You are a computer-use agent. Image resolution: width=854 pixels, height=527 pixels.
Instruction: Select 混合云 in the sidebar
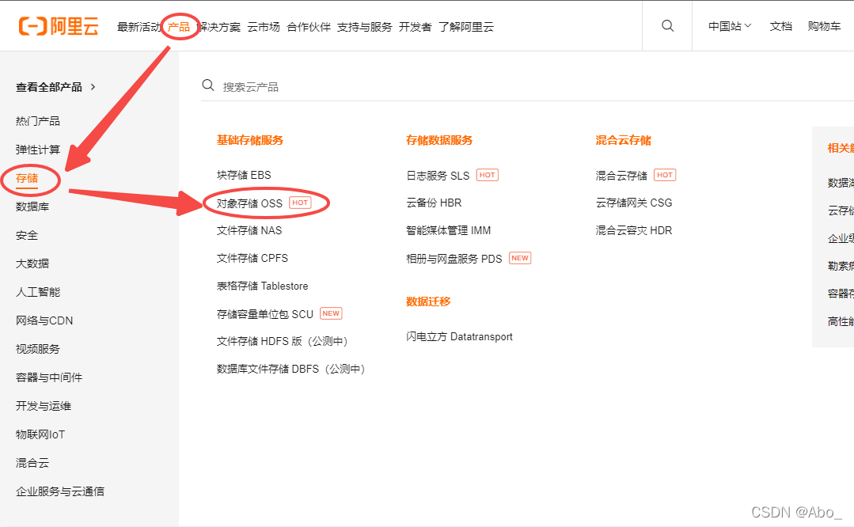point(32,462)
